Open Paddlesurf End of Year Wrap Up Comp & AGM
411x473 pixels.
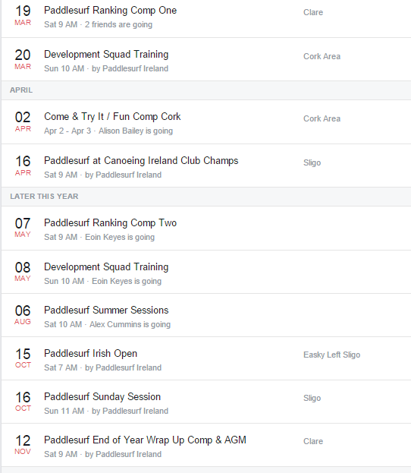(x=145, y=440)
